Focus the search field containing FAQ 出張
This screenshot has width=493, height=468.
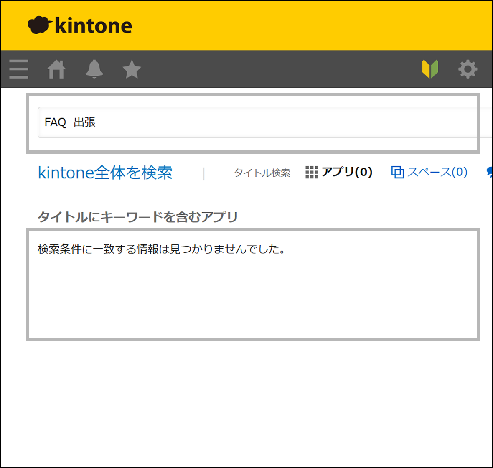[x=272, y=122]
